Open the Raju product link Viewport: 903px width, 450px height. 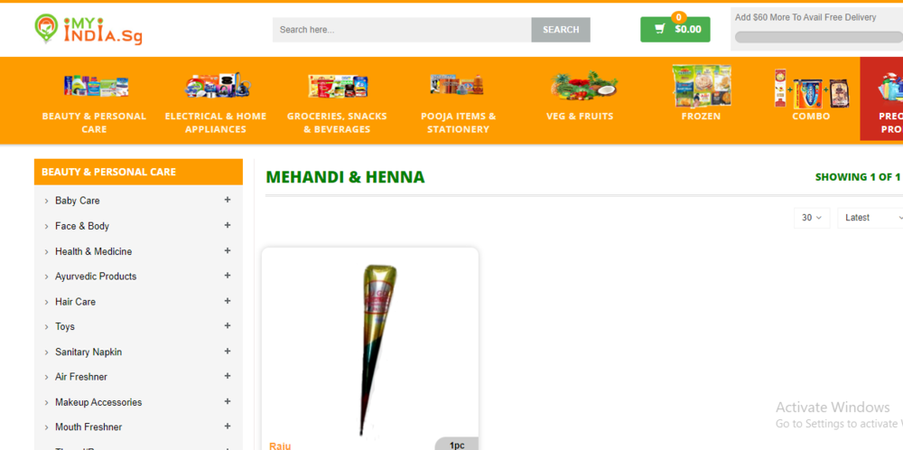(x=280, y=446)
